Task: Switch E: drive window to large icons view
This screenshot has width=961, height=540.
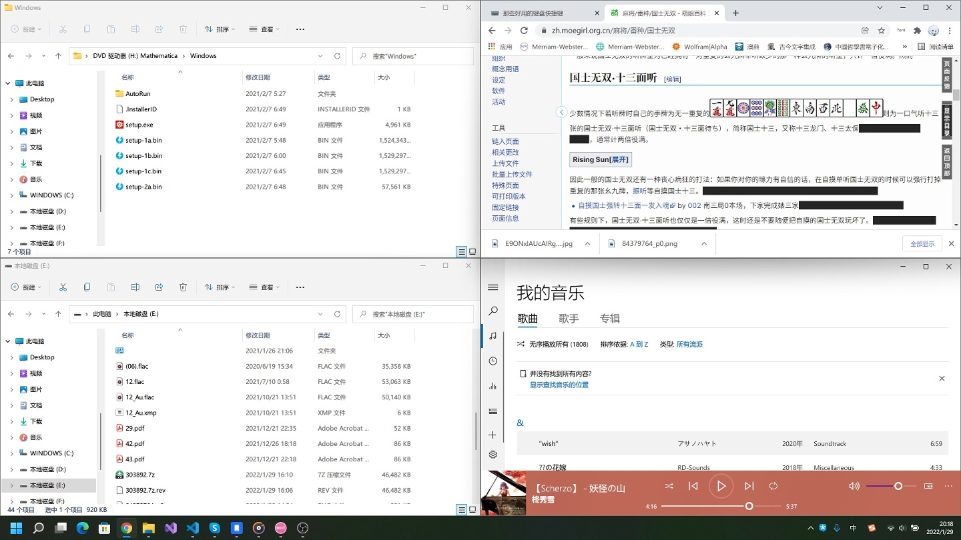Action: point(472,510)
